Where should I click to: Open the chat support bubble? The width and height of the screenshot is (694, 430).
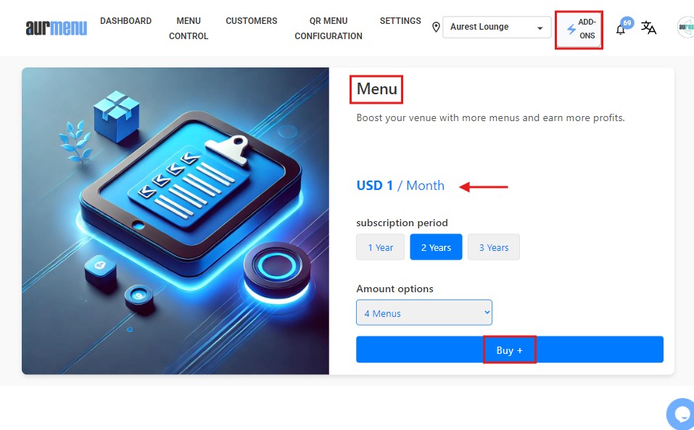point(682,414)
